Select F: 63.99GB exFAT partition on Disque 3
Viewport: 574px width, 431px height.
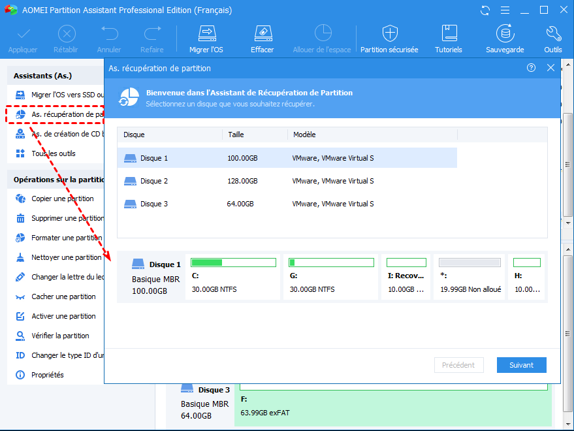coord(393,406)
